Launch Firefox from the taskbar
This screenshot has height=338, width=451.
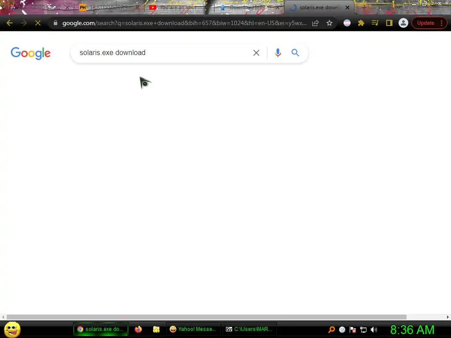point(138,329)
